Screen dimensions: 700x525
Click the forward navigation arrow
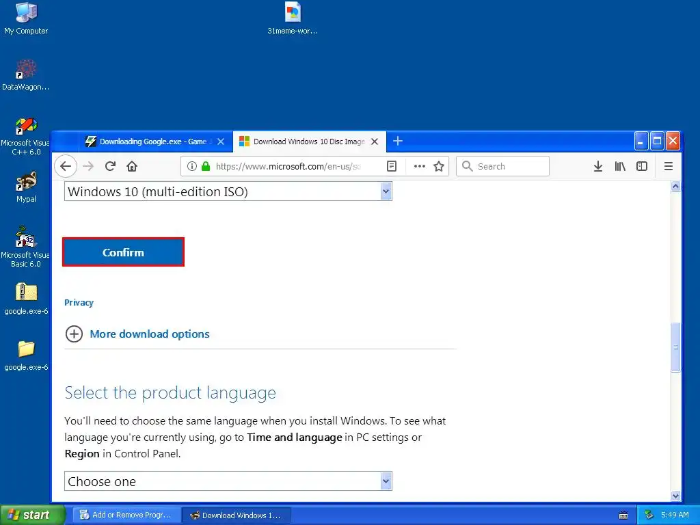88,166
